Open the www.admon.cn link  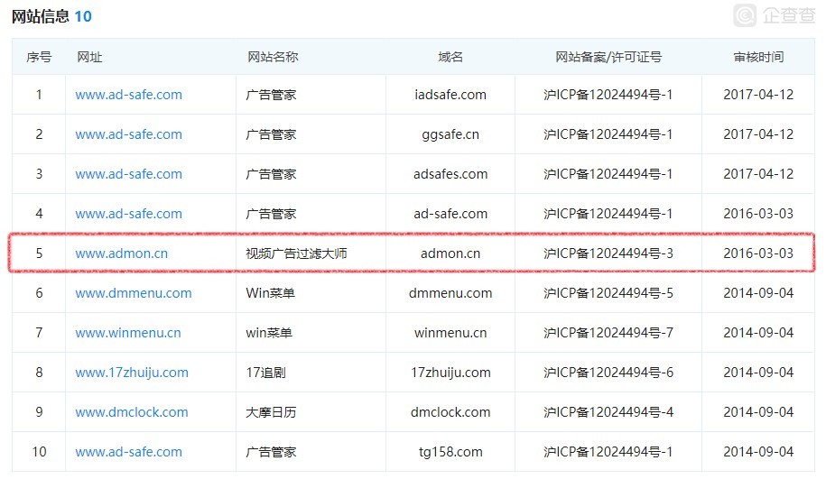[x=122, y=253]
